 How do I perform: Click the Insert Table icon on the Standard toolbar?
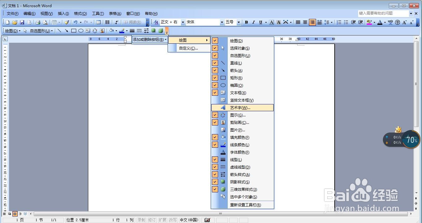99,22
